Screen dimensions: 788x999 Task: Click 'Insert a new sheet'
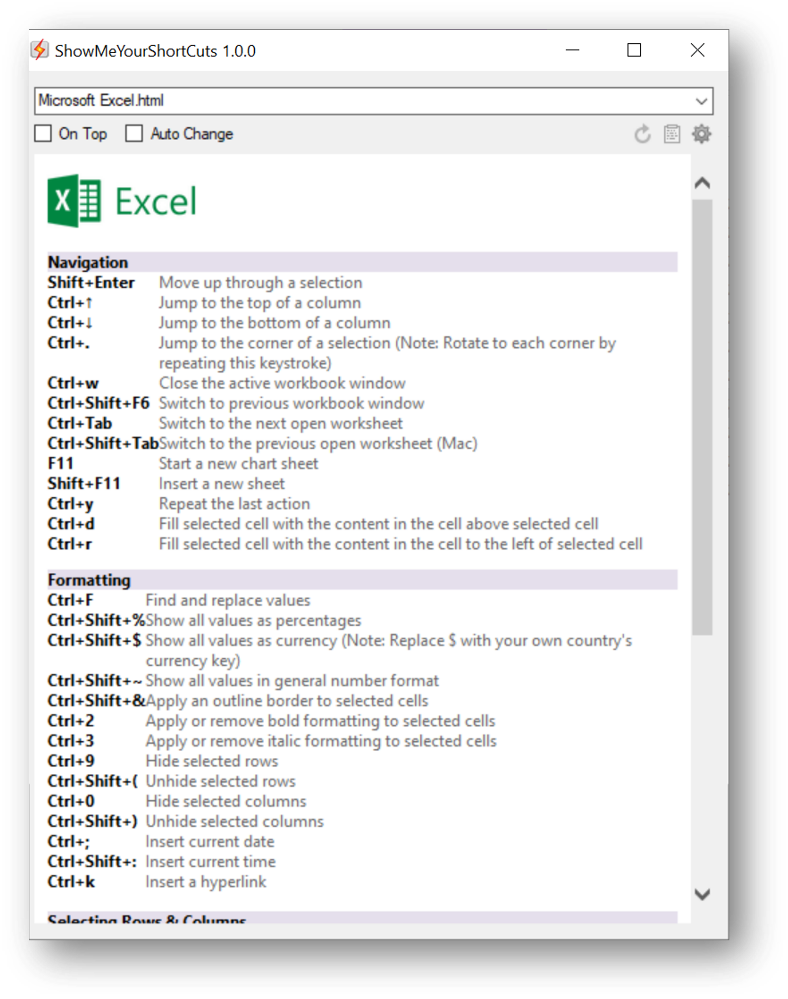coord(222,484)
